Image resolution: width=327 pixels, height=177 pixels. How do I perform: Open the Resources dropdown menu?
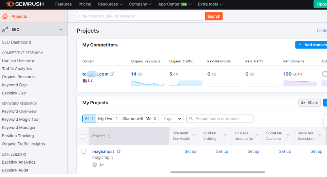[110, 4]
